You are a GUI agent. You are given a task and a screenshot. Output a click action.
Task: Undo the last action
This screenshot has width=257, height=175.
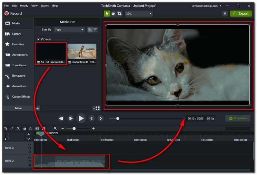(5, 128)
